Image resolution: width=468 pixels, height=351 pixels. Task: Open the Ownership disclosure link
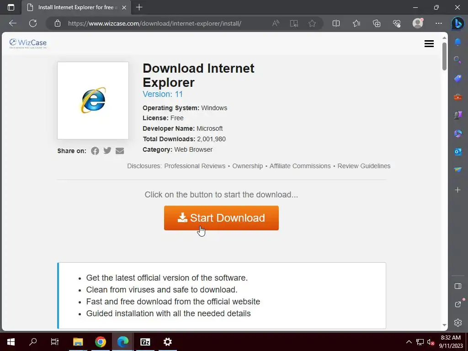point(247,166)
